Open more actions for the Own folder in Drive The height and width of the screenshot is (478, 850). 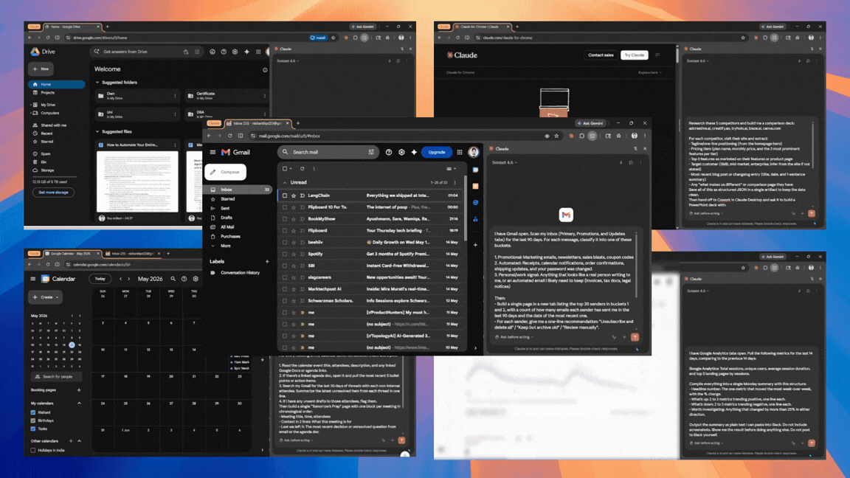175,96
